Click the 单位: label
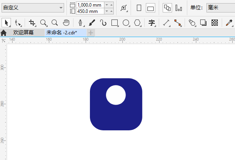 click(x=196, y=7)
